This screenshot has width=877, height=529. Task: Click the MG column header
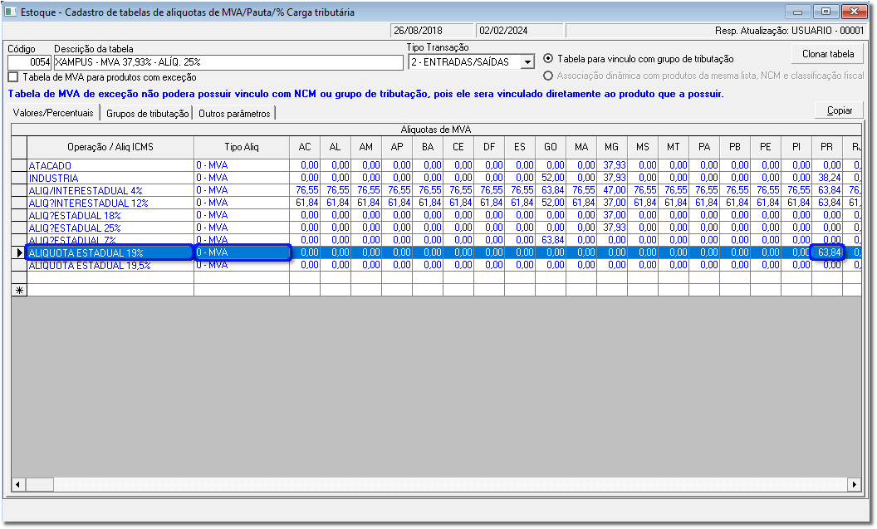612,147
